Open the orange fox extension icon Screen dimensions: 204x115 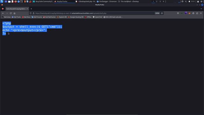(x=189, y=13)
